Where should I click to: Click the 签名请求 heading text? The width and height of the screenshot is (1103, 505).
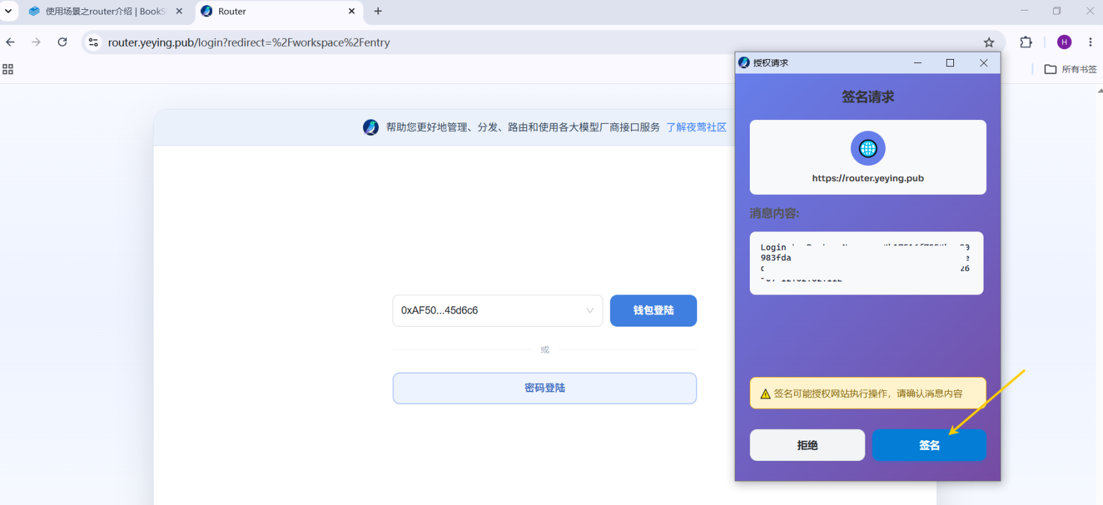(x=868, y=97)
